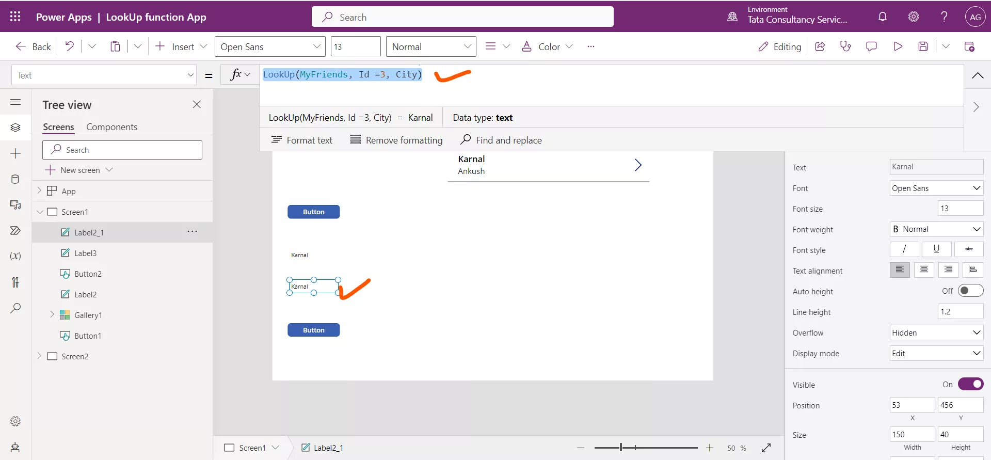Open the notifications bell
The height and width of the screenshot is (460, 991).
pos(883,17)
